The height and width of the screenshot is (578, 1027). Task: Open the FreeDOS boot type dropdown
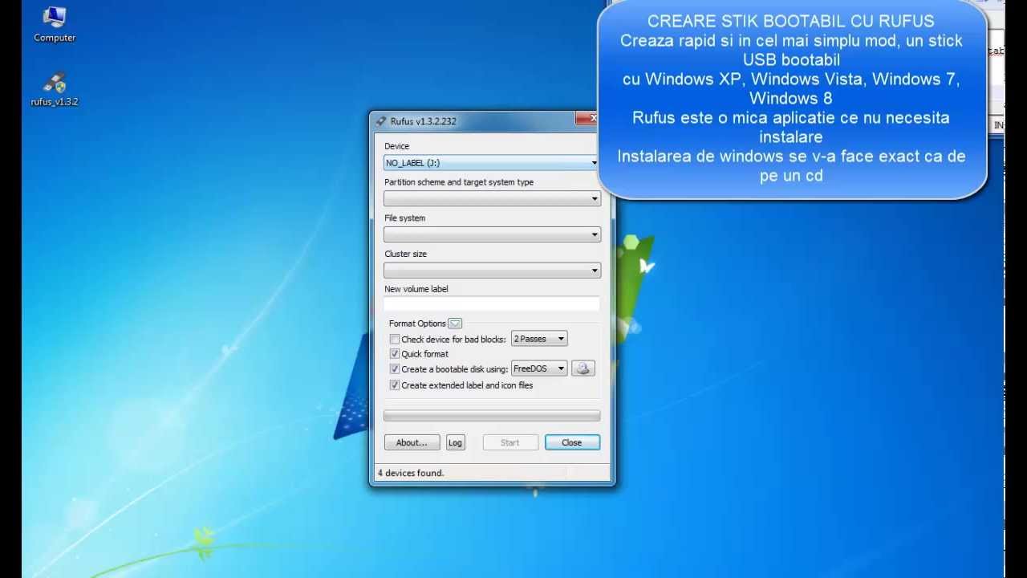(539, 368)
